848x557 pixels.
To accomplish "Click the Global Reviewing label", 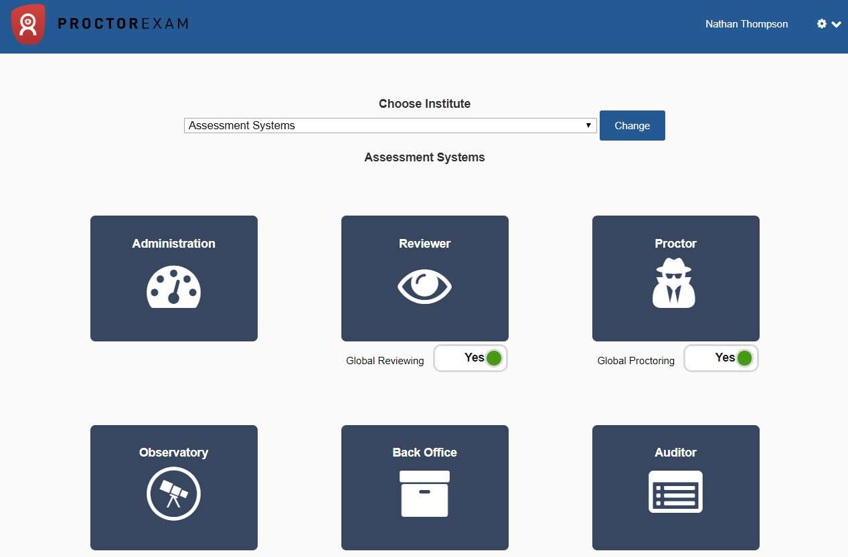I will pyautogui.click(x=385, y=361).
